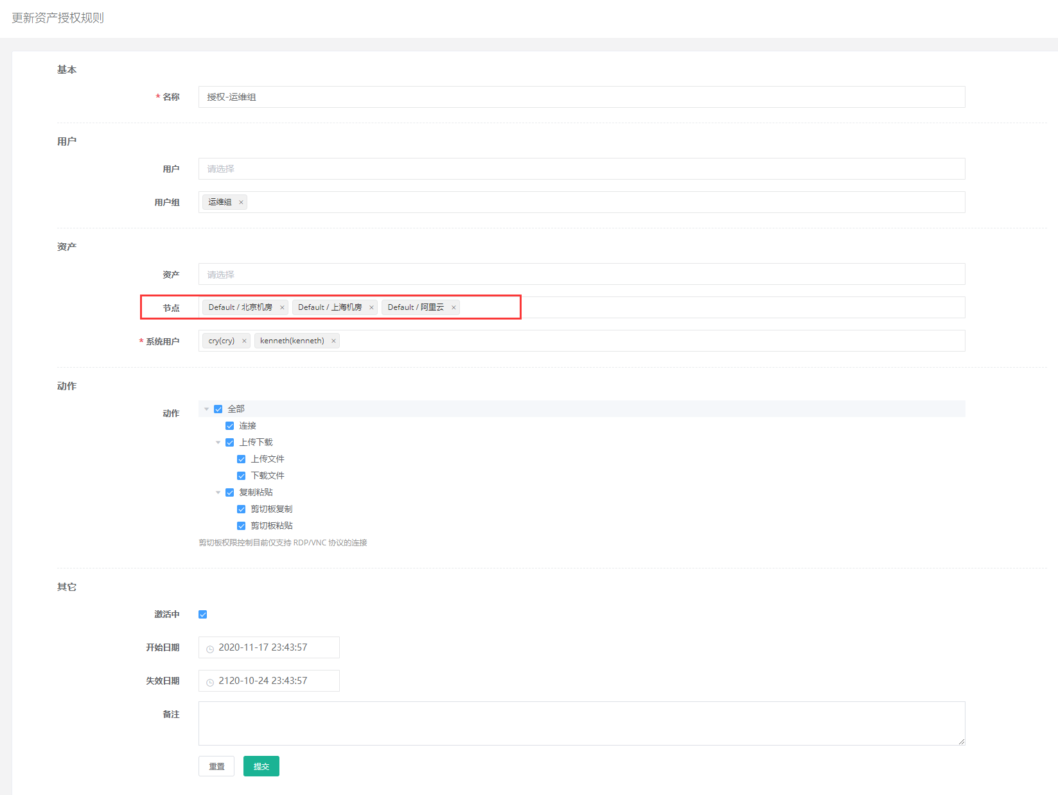Uncheck the 上传文件 checkbox
This screenshot has width=1058, height=795.
pyautogui.click(x=242, y=459)
